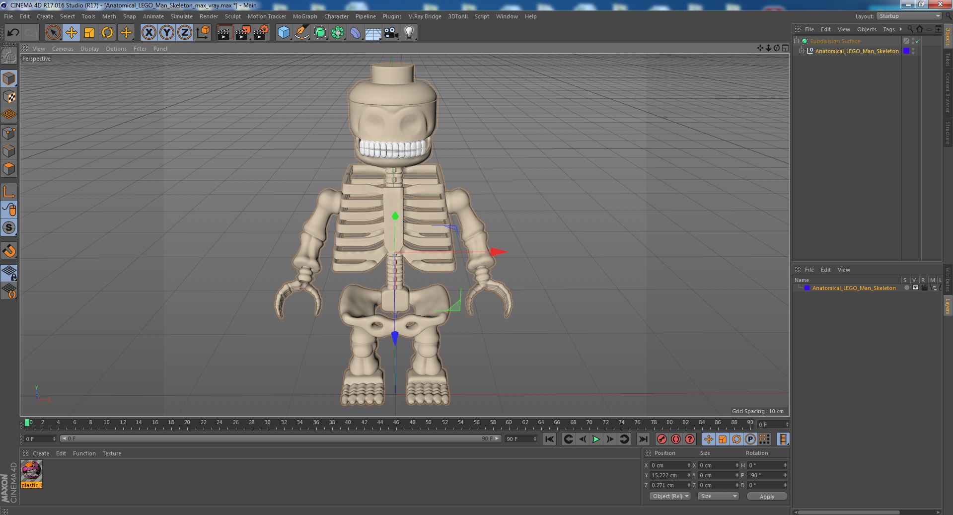Image resolution: width=953 pixels, height=515 pixels.
Task: Go to end of animation
Action: click(643, 439)
